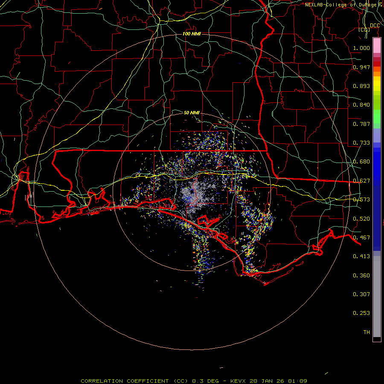Click the 20 JAN 26 date text
The width and height of the screenshot is (384, 384).
(x=267, y=381)
